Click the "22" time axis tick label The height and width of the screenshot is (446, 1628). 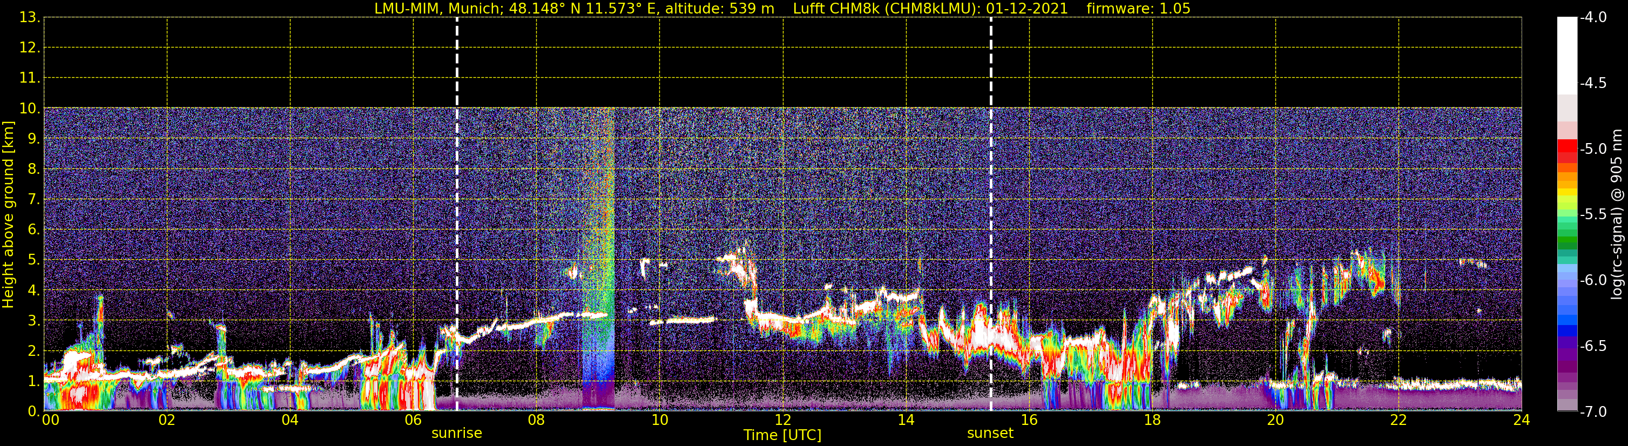(1399, 420)
